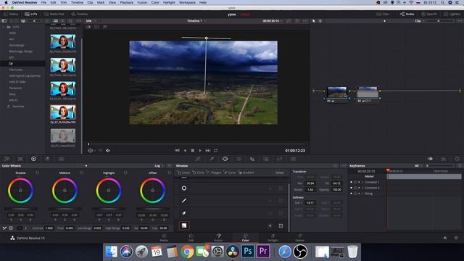This screenshot has width=464, height=261.
Task: Reset the Shadow color wheel
Action: point(38,173)
